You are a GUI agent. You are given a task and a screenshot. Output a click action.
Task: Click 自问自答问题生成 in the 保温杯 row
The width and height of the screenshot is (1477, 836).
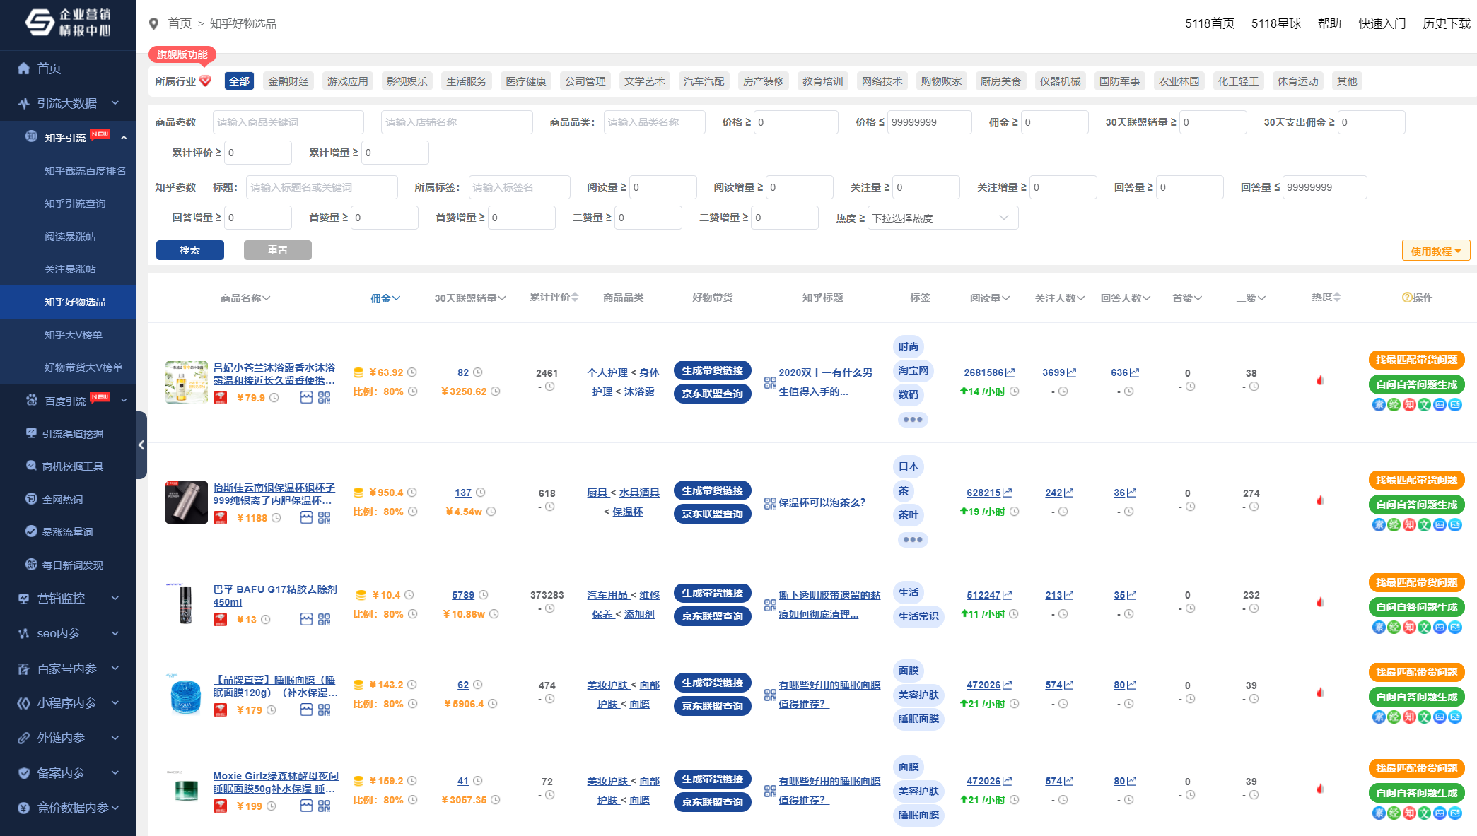pos(1416,505)
